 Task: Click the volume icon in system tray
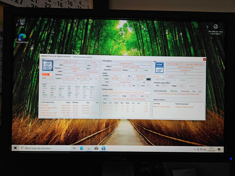coord(205,149)
